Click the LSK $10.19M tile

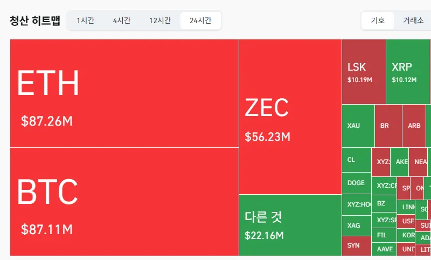[x=364, y=72]
